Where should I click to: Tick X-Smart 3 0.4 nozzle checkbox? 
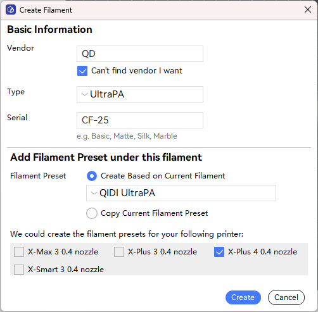click(19, 270)
